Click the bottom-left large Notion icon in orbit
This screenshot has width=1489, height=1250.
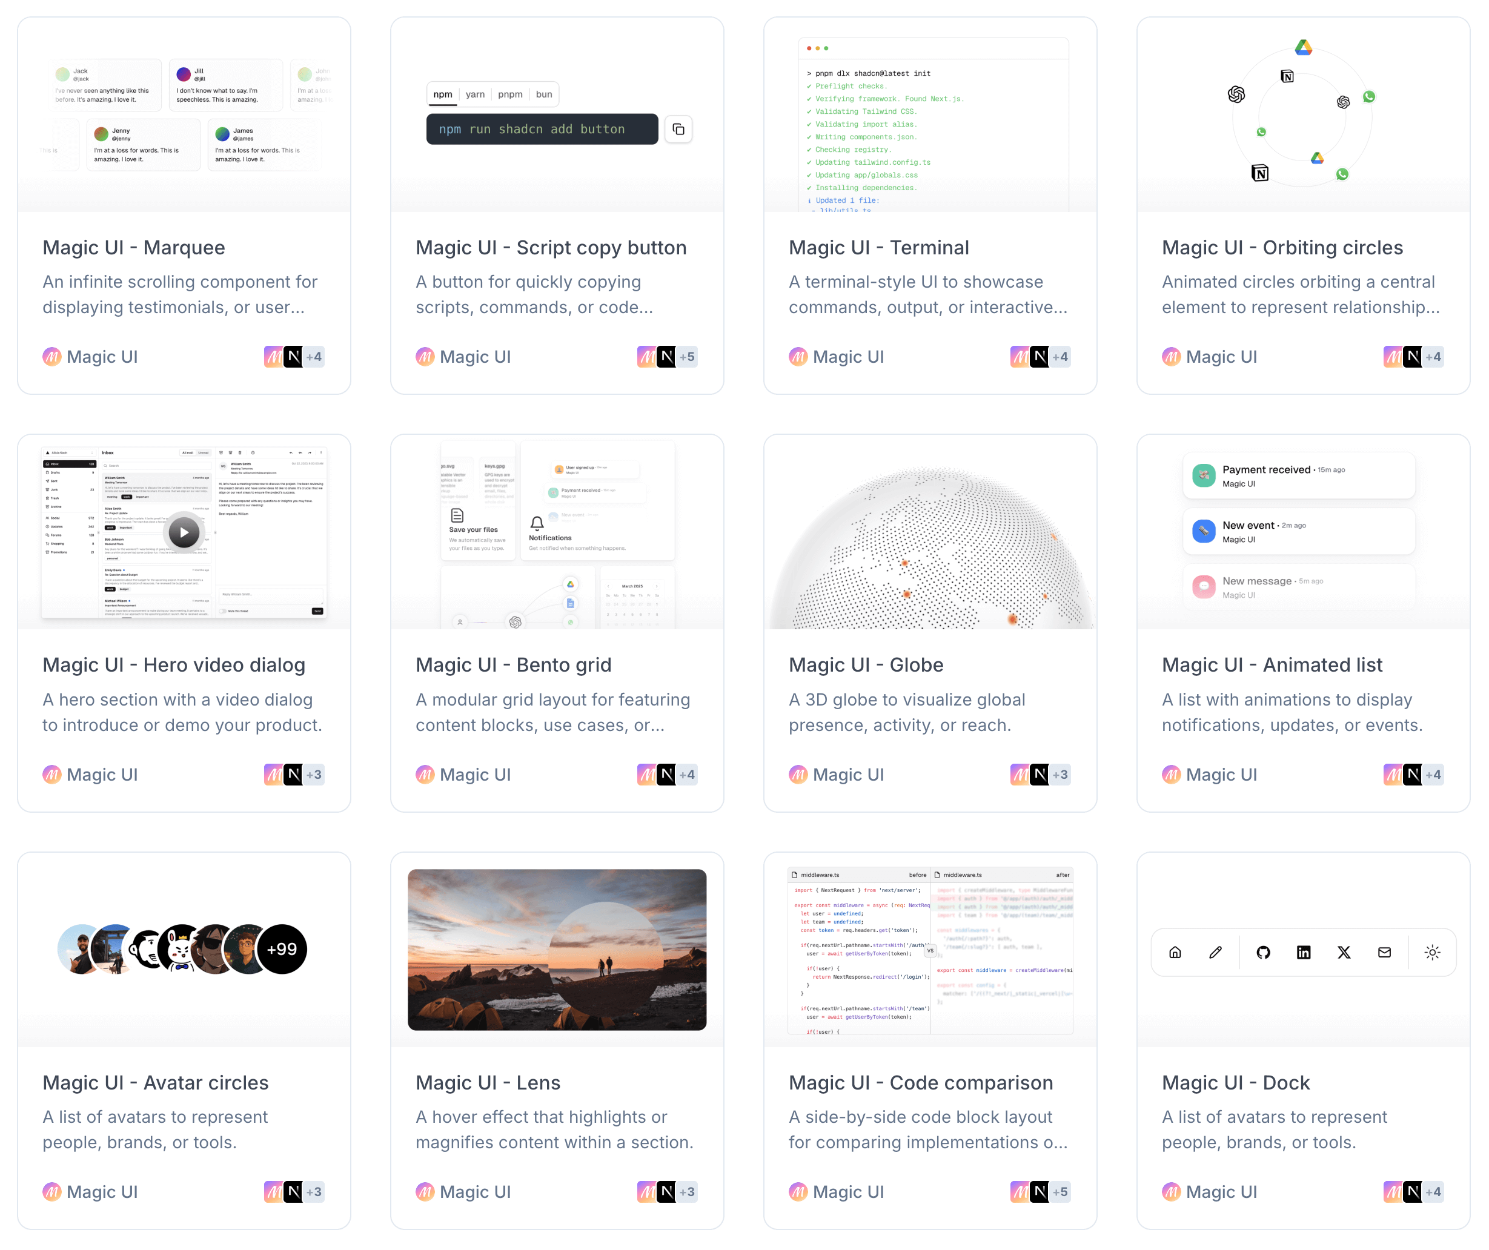[1260, 173]
